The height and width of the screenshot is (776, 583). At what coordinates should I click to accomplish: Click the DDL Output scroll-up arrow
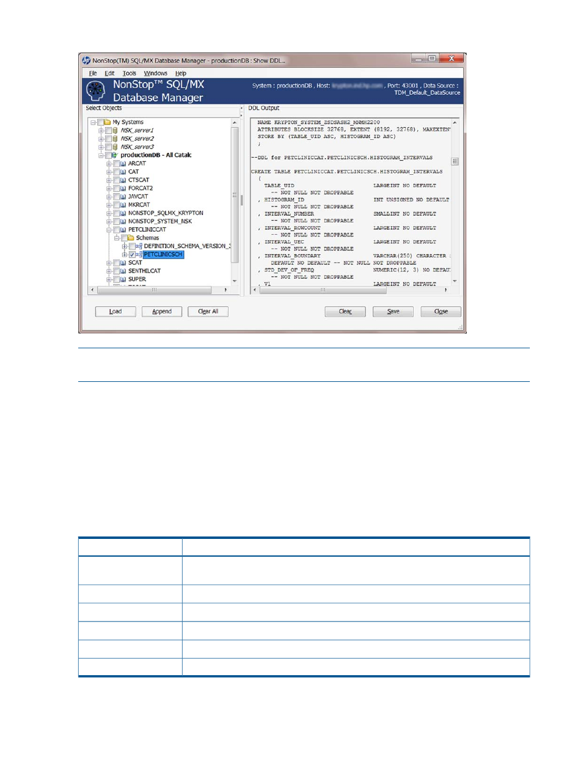tap(455, 123)
